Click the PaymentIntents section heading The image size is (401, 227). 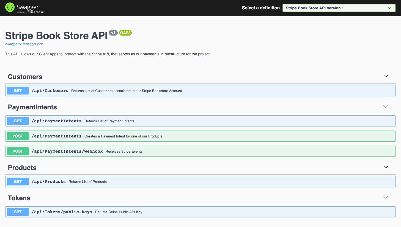click(x=32, y=107)
